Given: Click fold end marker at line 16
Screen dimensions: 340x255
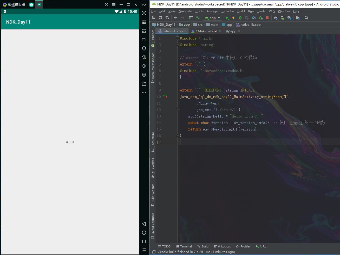Looking at the screenshot, I should [x=178, y=135].
